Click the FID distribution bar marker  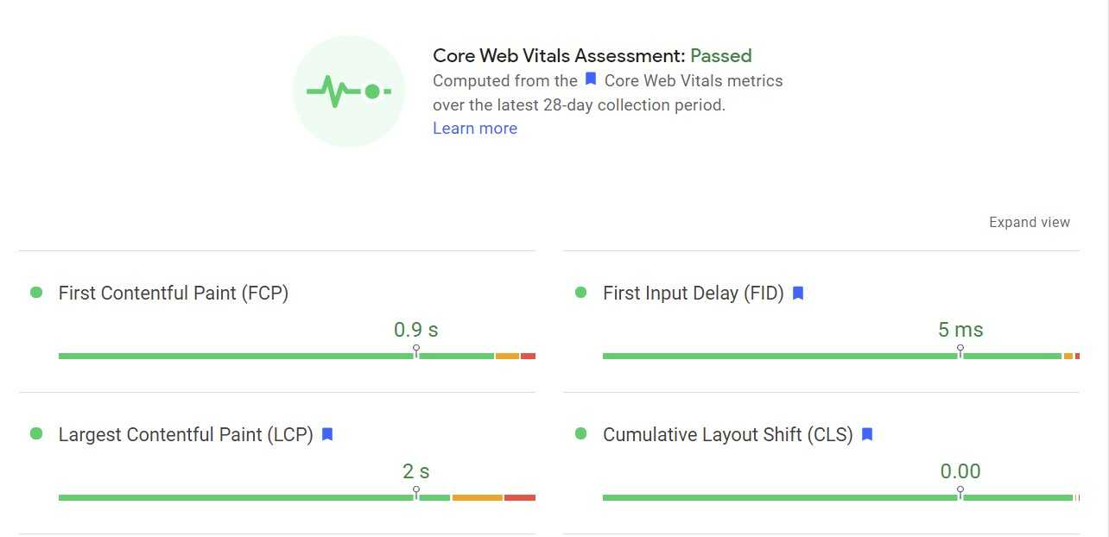coord(960,351)
